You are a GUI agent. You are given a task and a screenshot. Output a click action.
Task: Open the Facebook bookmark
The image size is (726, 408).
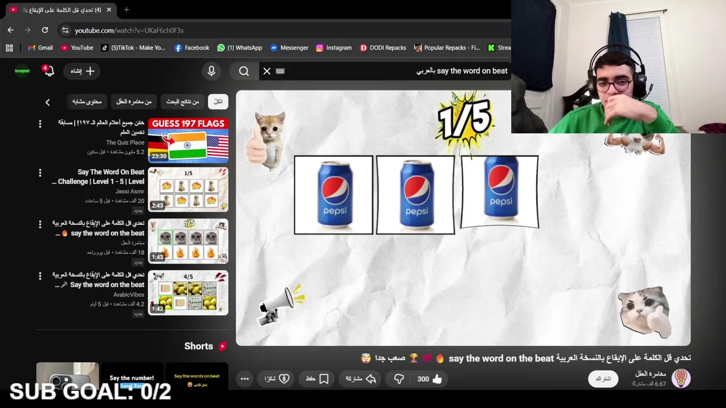point(192,48)
